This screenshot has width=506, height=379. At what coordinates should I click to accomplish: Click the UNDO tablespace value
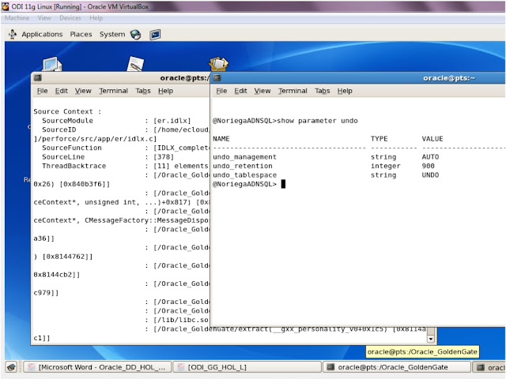pyautogui.click(x=430, y=175)
